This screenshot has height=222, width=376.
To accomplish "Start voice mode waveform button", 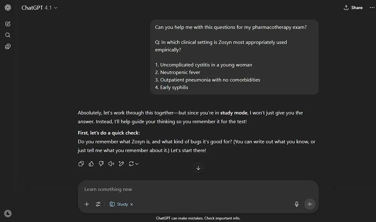I will click(x=310, y=204).
